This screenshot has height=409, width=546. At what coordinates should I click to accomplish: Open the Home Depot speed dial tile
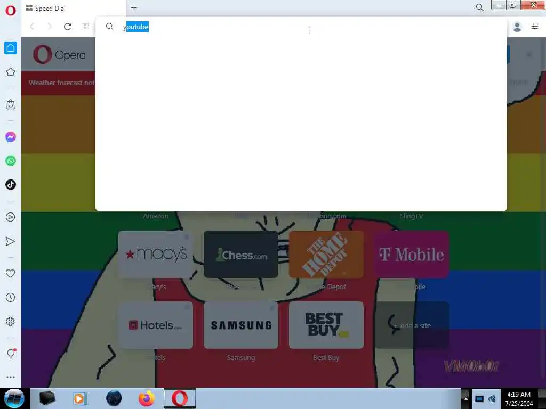point(326,254)
